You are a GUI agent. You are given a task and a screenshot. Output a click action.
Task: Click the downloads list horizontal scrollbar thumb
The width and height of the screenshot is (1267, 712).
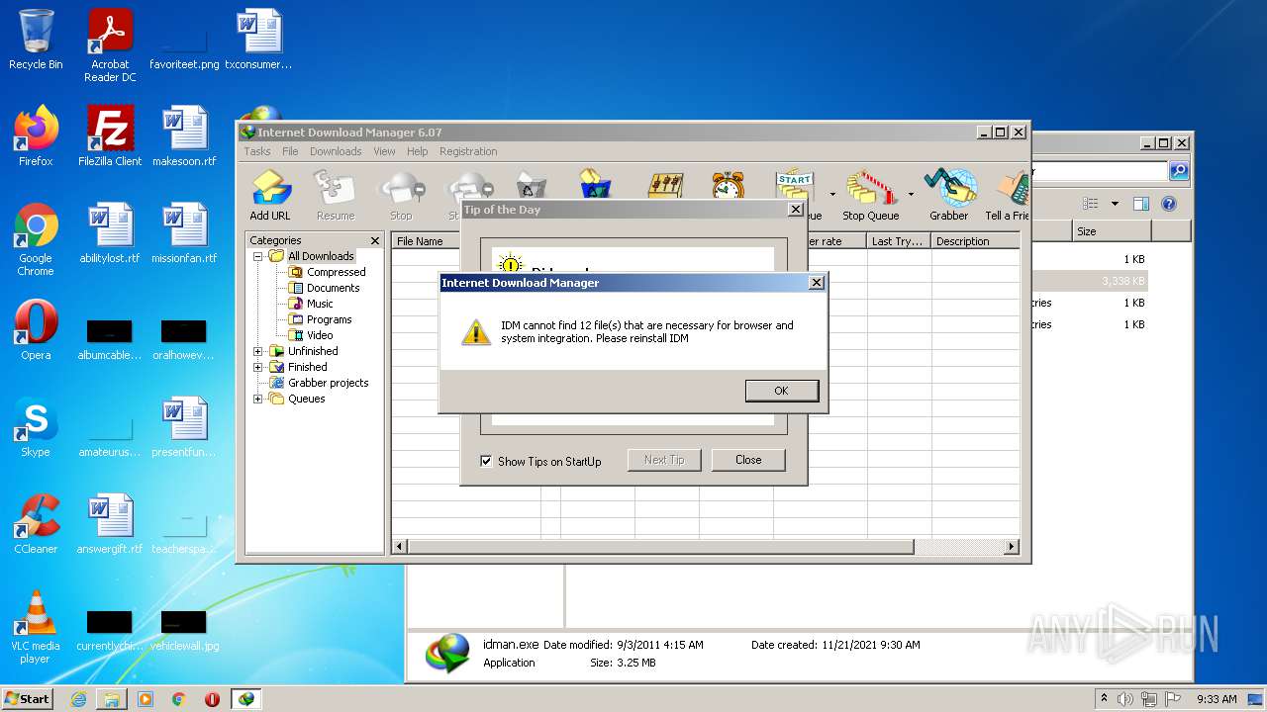click(660, 547)
